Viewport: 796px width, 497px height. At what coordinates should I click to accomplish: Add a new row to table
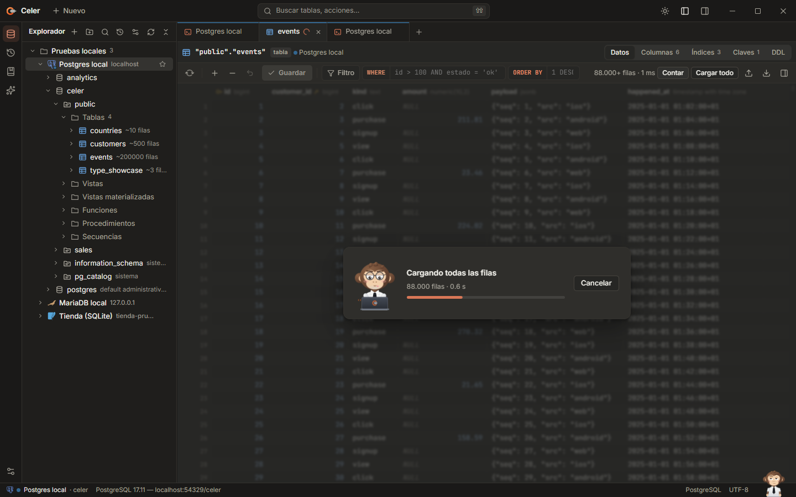214,73
